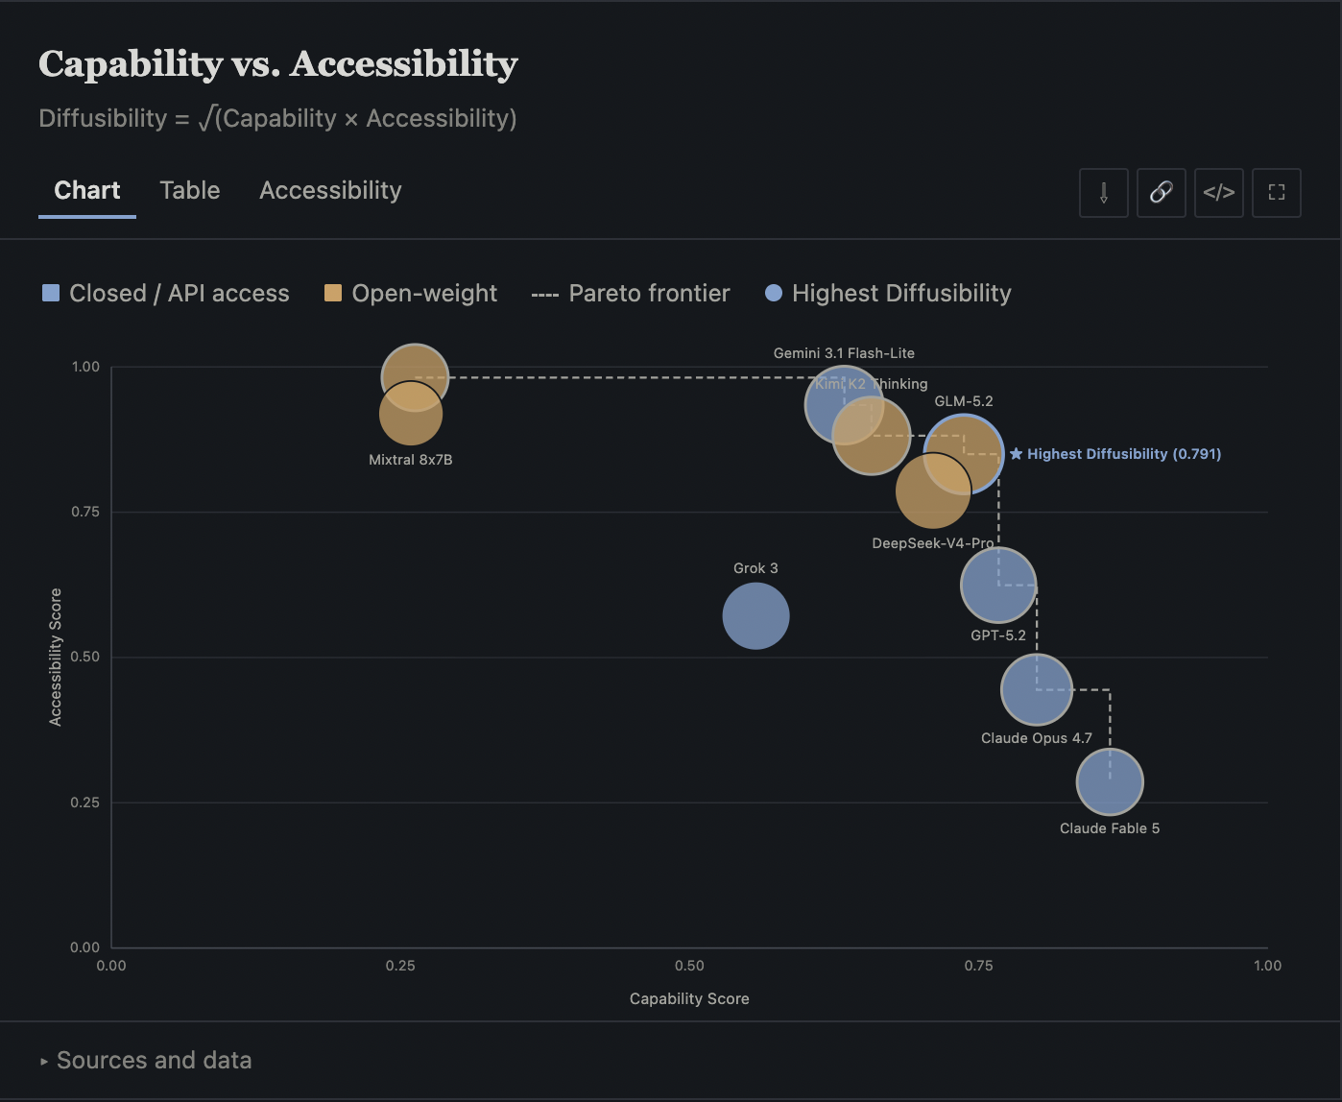Select the Claude Fable 5 bubble

click(1110, 781)
